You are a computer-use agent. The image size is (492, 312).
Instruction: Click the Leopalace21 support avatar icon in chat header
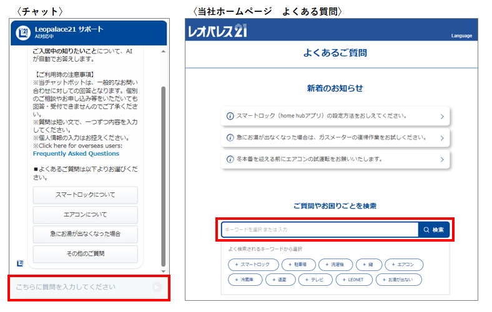click(24, 32)
